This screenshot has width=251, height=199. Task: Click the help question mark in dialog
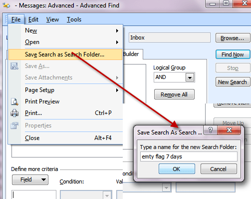pyautogui.click(x=211, y=130)
